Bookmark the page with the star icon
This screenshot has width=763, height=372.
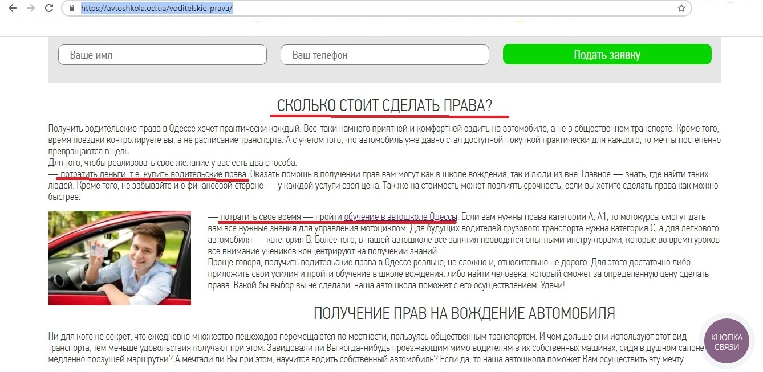tap(681, 9)
